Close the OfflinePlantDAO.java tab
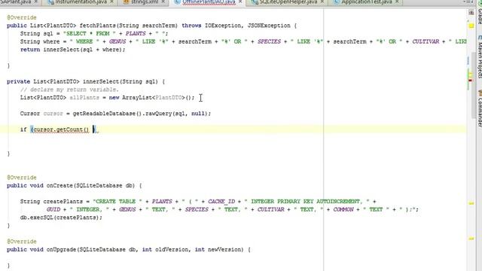Screen dimensions: 482x271 tap(240, 2)
